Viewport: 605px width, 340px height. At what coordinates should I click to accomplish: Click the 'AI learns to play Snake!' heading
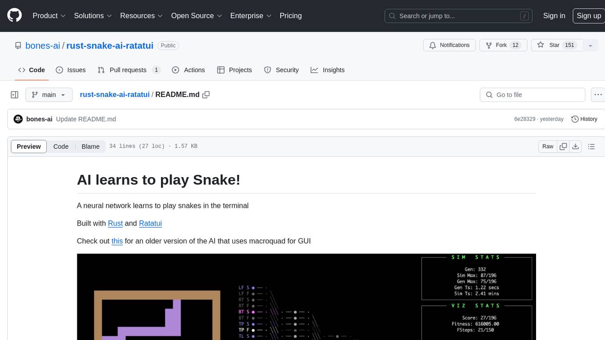coord(159,180)
